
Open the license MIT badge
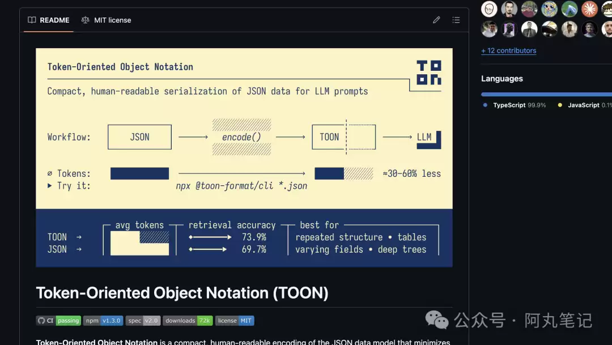235,321
